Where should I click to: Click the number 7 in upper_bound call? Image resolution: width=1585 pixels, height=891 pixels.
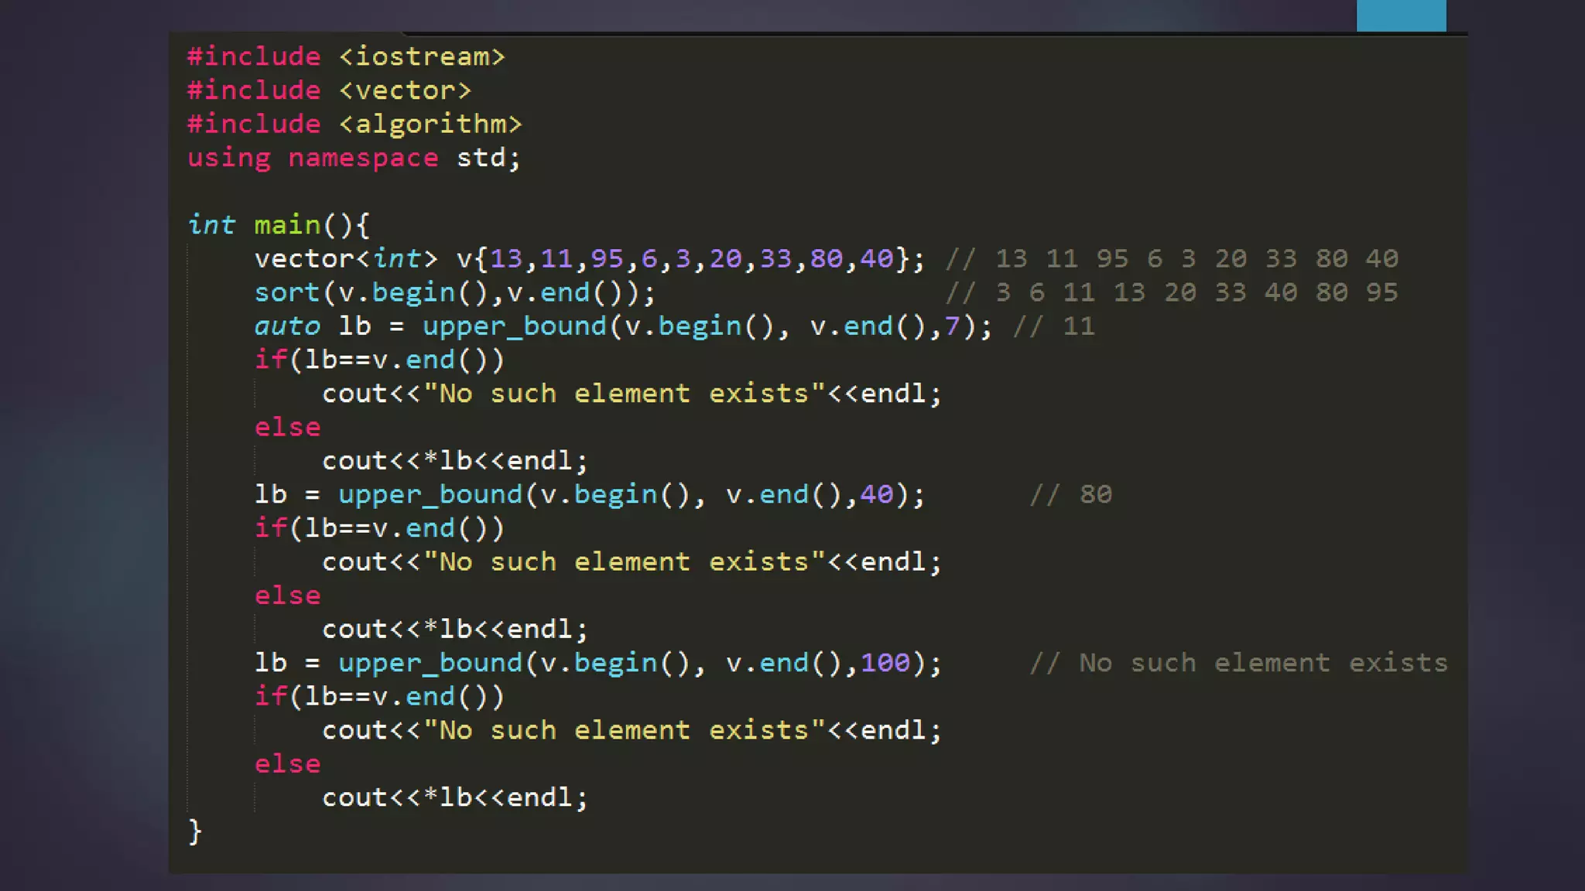click(x=952, y=326)
